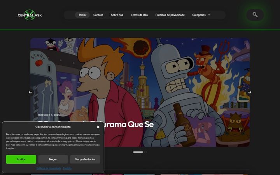Expand the Categorias dropdown
This screenshot has width=280, height=175.
[x=201, y=15]
